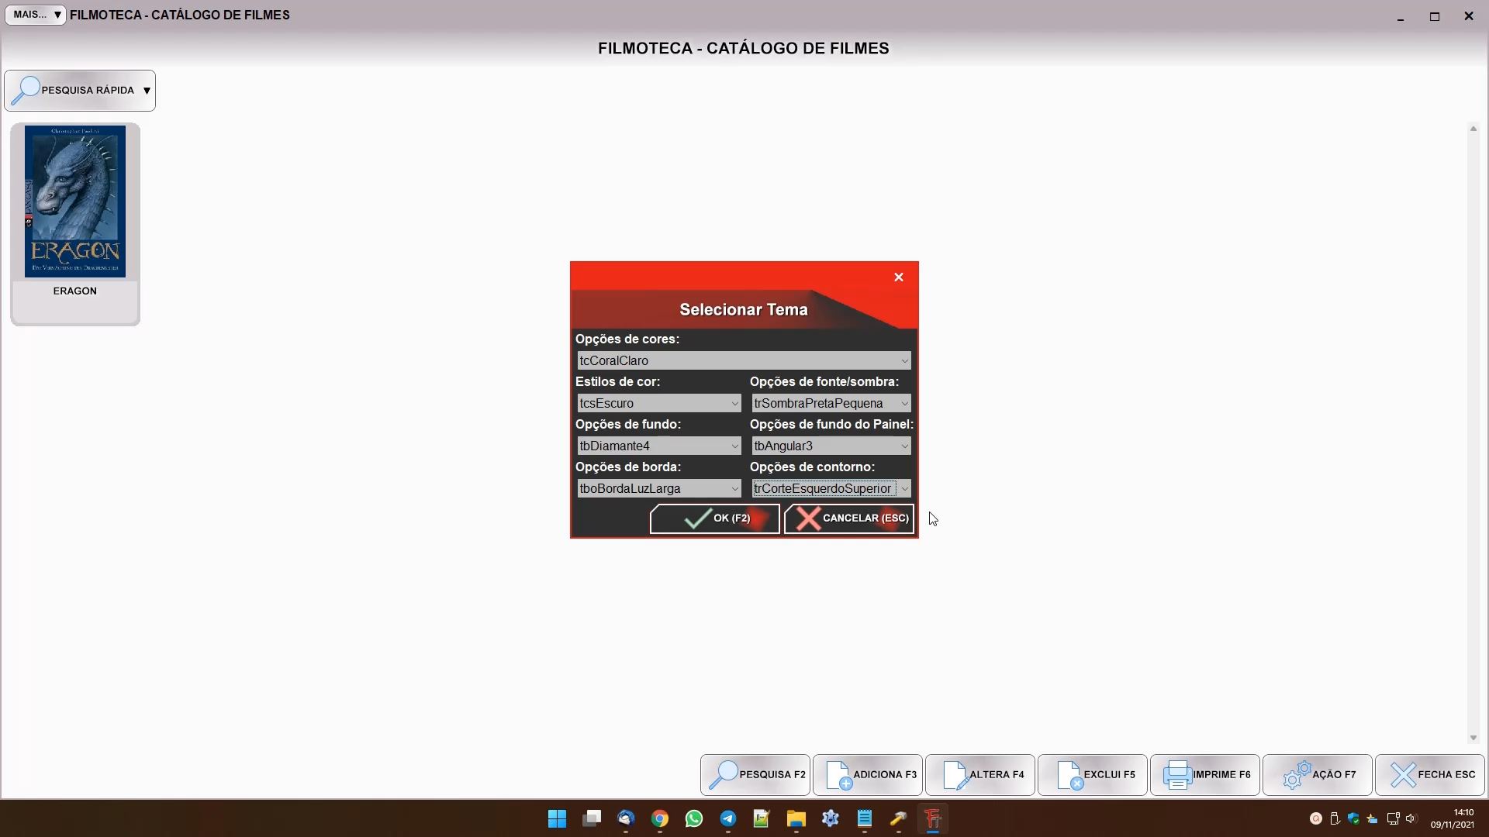This screenshot has height=837, width=1489.
Task: Click the Adiciona F3 add-document icon
Action: coord(838,774)
